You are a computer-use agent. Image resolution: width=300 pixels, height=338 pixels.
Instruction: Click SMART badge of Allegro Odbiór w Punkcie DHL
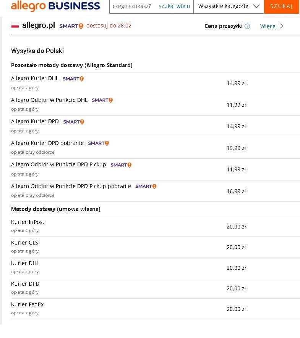[x=102, y=100]
